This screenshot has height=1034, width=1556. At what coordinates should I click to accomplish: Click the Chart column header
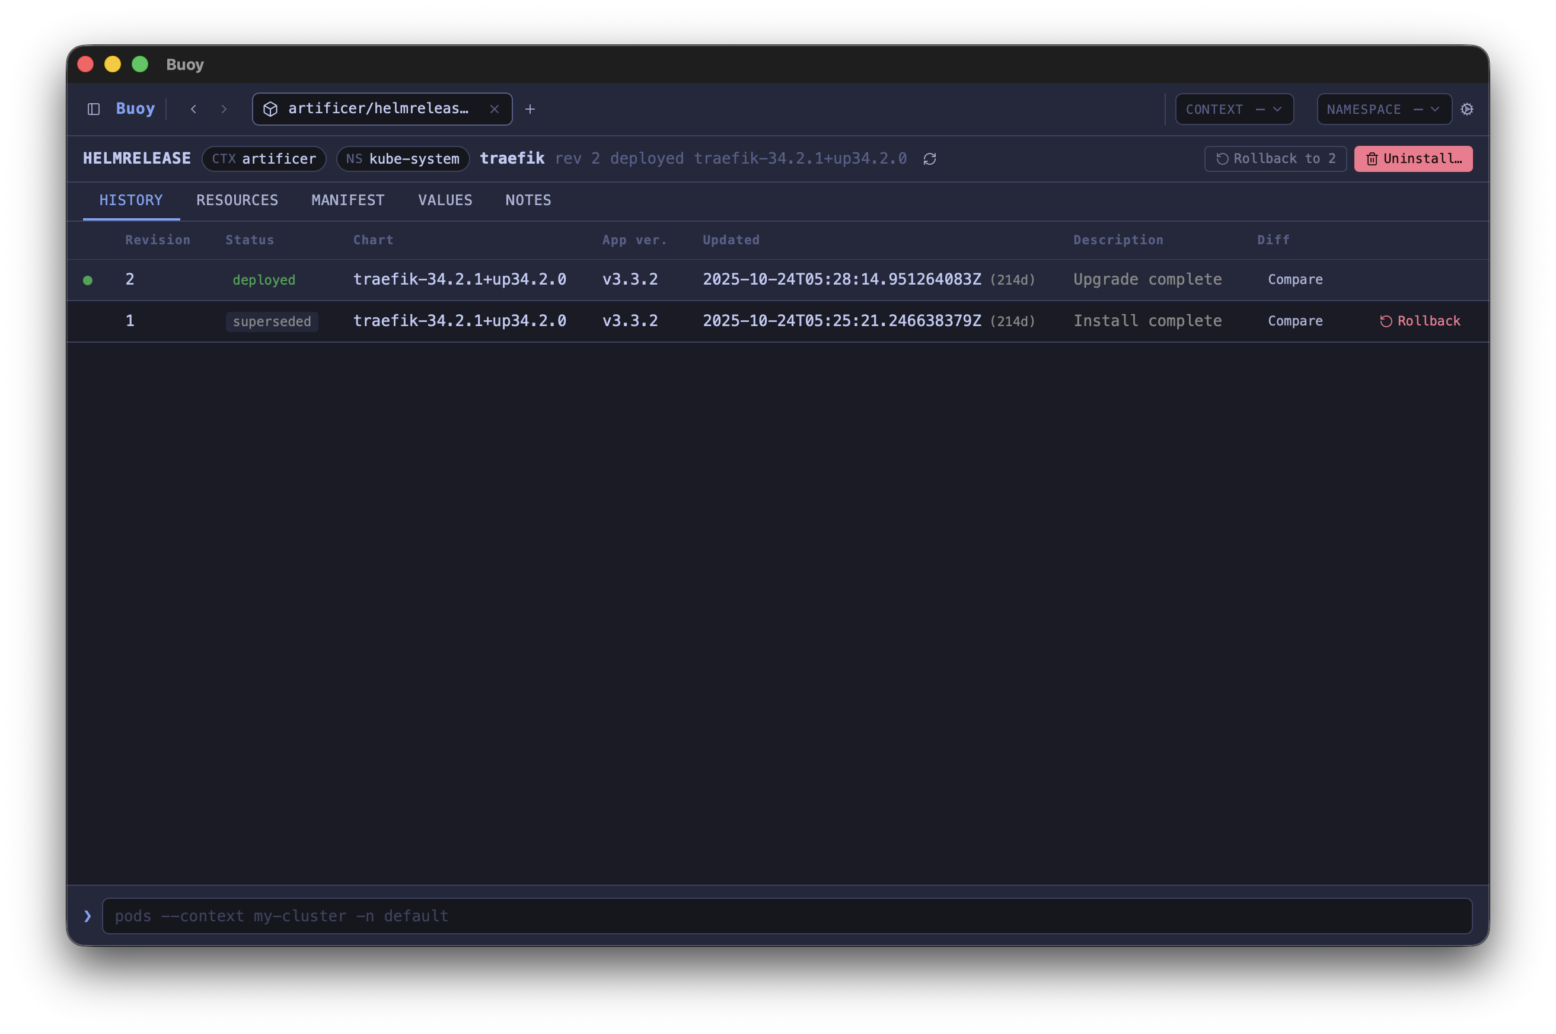tap(374, 240)
